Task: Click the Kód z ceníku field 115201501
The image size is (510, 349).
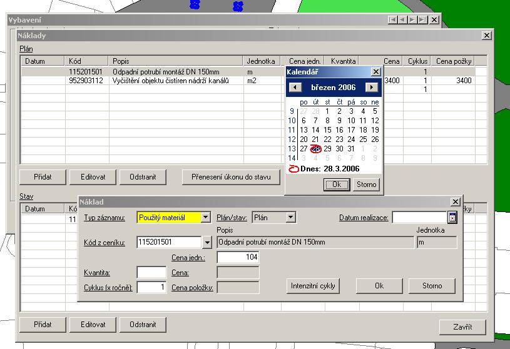Action: (169, 242)
